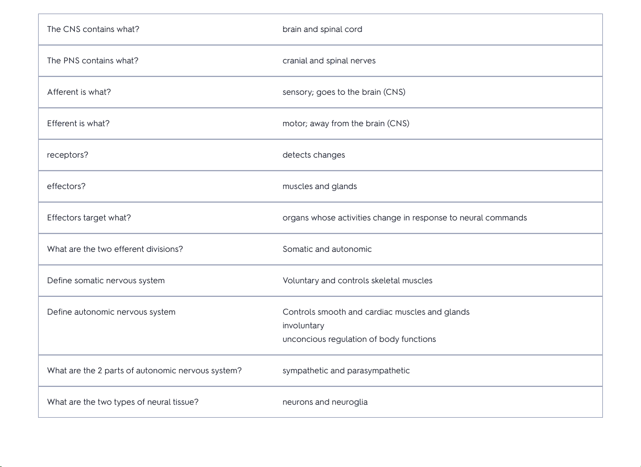Click 'What are the two efferent divisions?'
The image size is (641, 467).
tap(115, 249)
